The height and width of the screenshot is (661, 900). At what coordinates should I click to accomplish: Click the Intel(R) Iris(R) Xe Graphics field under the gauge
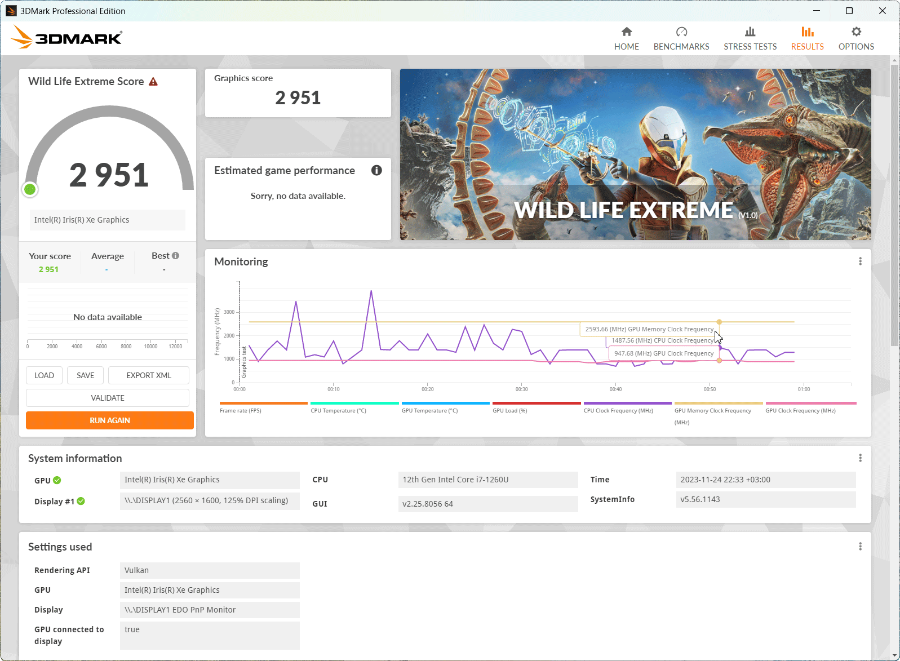coord(108,220)
